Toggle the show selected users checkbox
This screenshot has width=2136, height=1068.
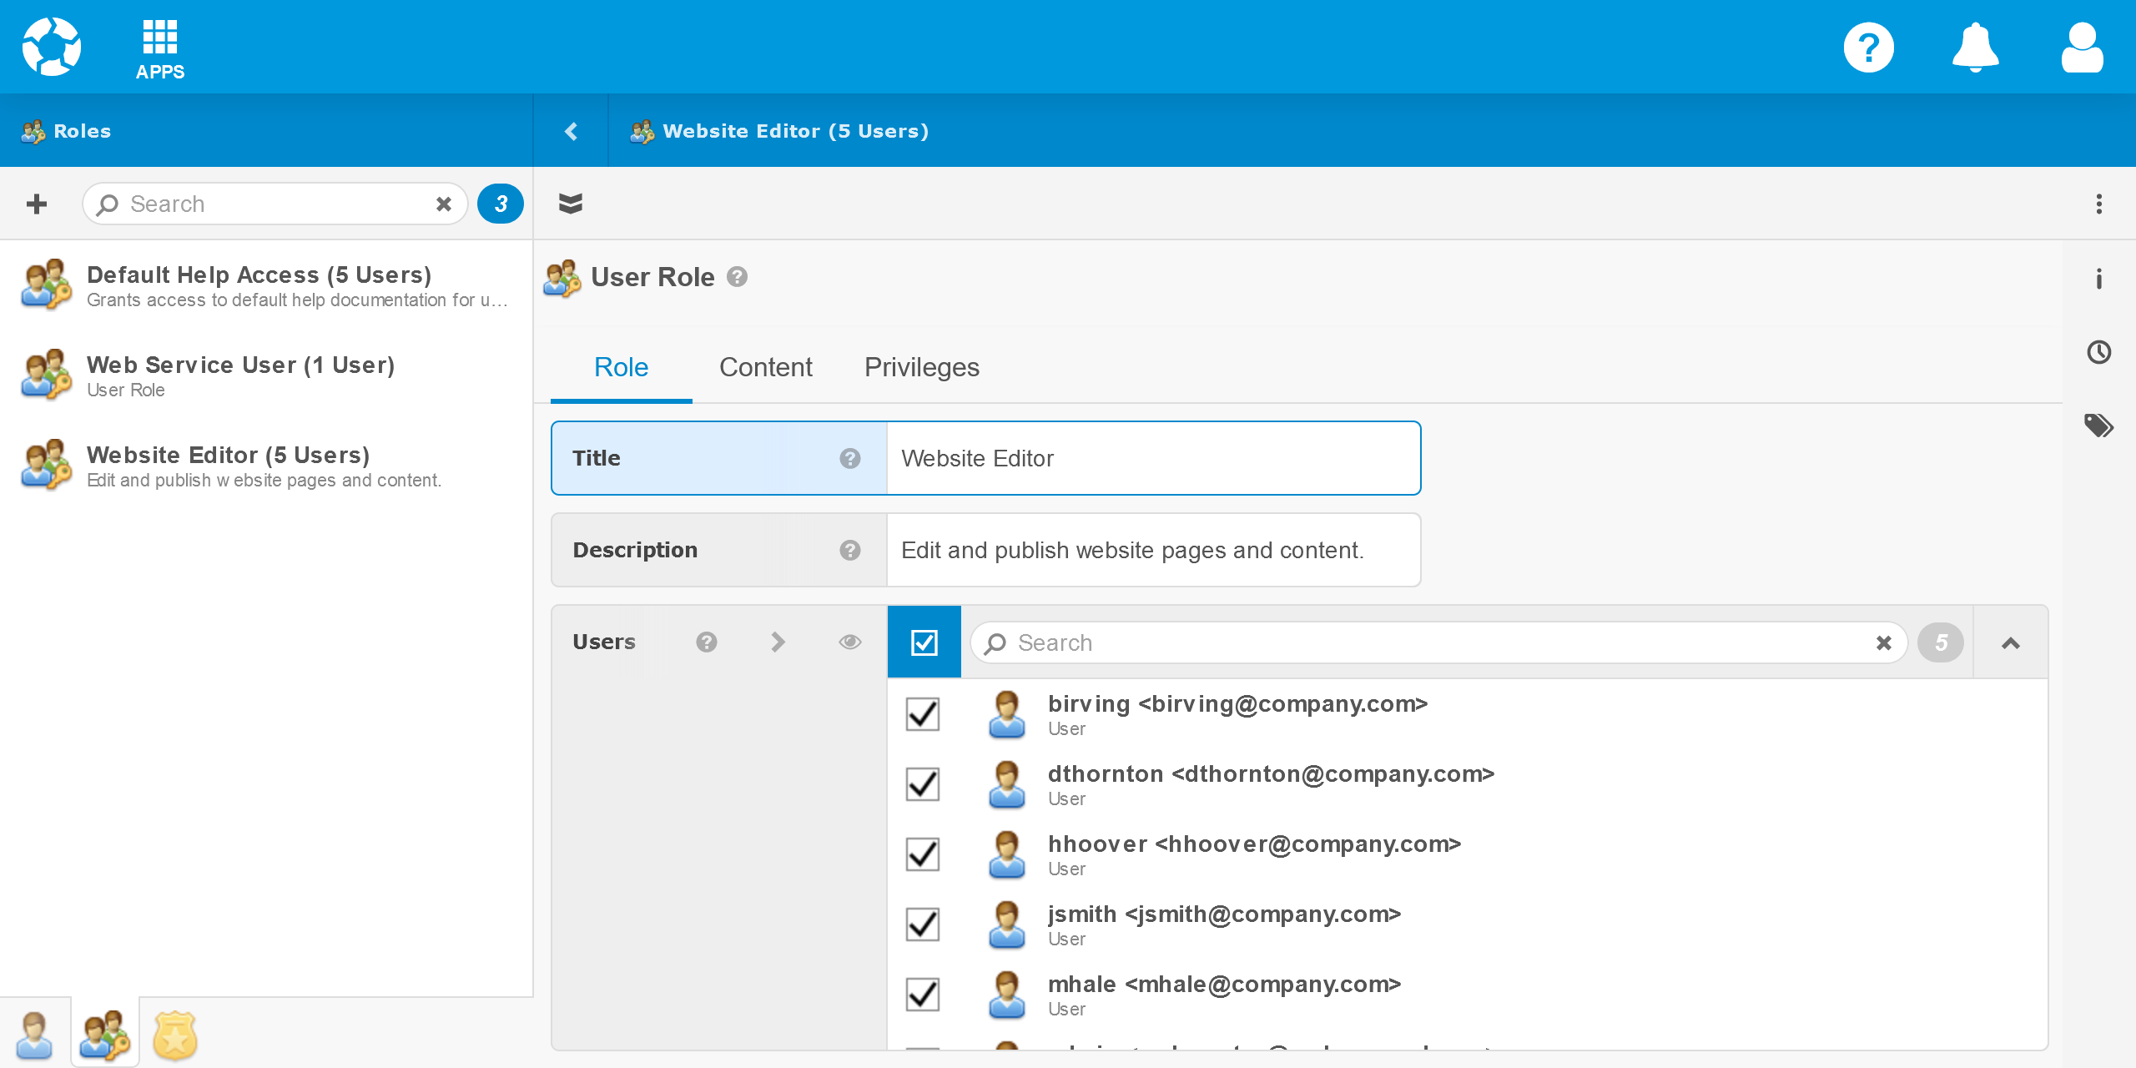pos(924,642)
